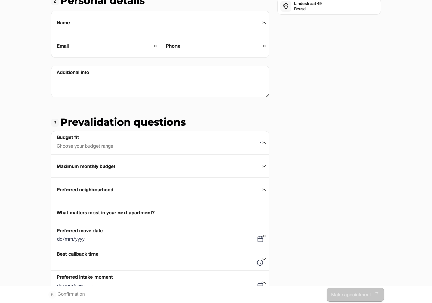The width and height of the screenshot is (432, 303).
Task: Focus the Email input field
Action: 106,46
